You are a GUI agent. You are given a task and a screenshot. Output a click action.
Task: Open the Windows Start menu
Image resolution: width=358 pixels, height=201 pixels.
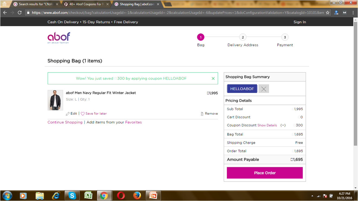pyautogui.click(x=7, y=195)
